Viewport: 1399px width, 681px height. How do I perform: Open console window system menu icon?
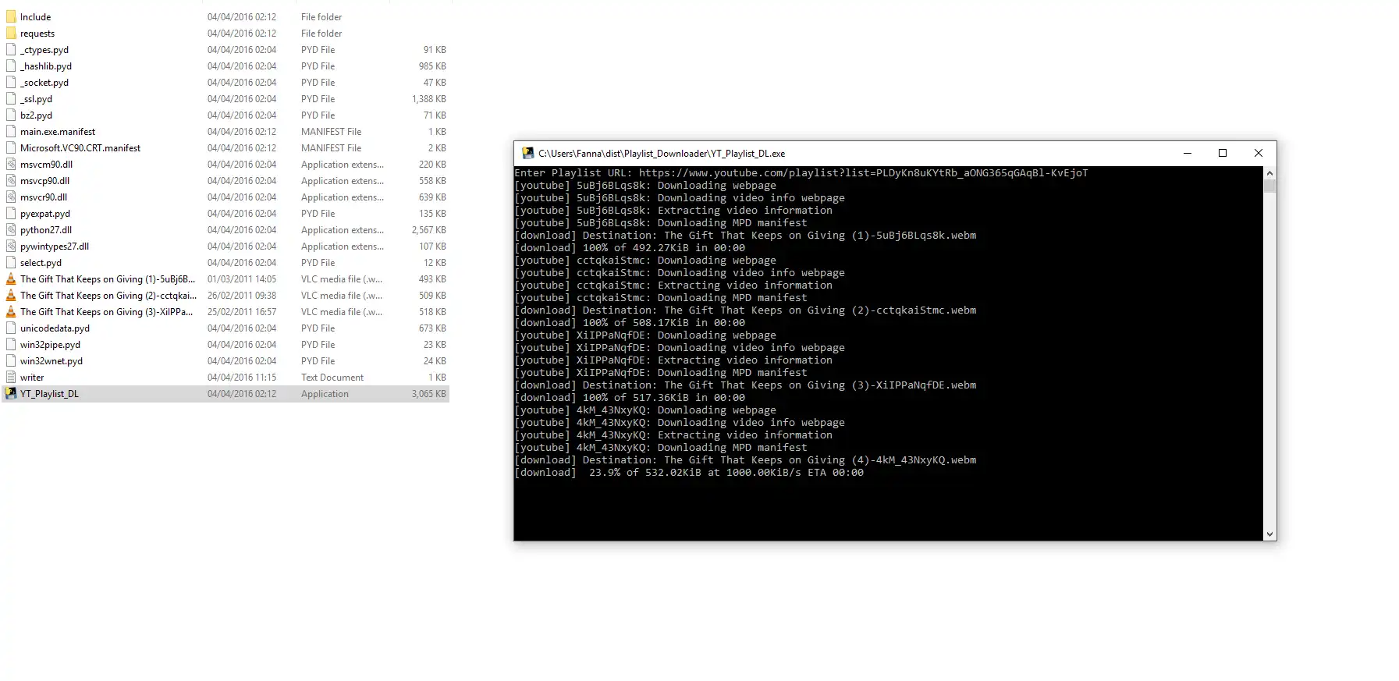[x=527, y=153]
